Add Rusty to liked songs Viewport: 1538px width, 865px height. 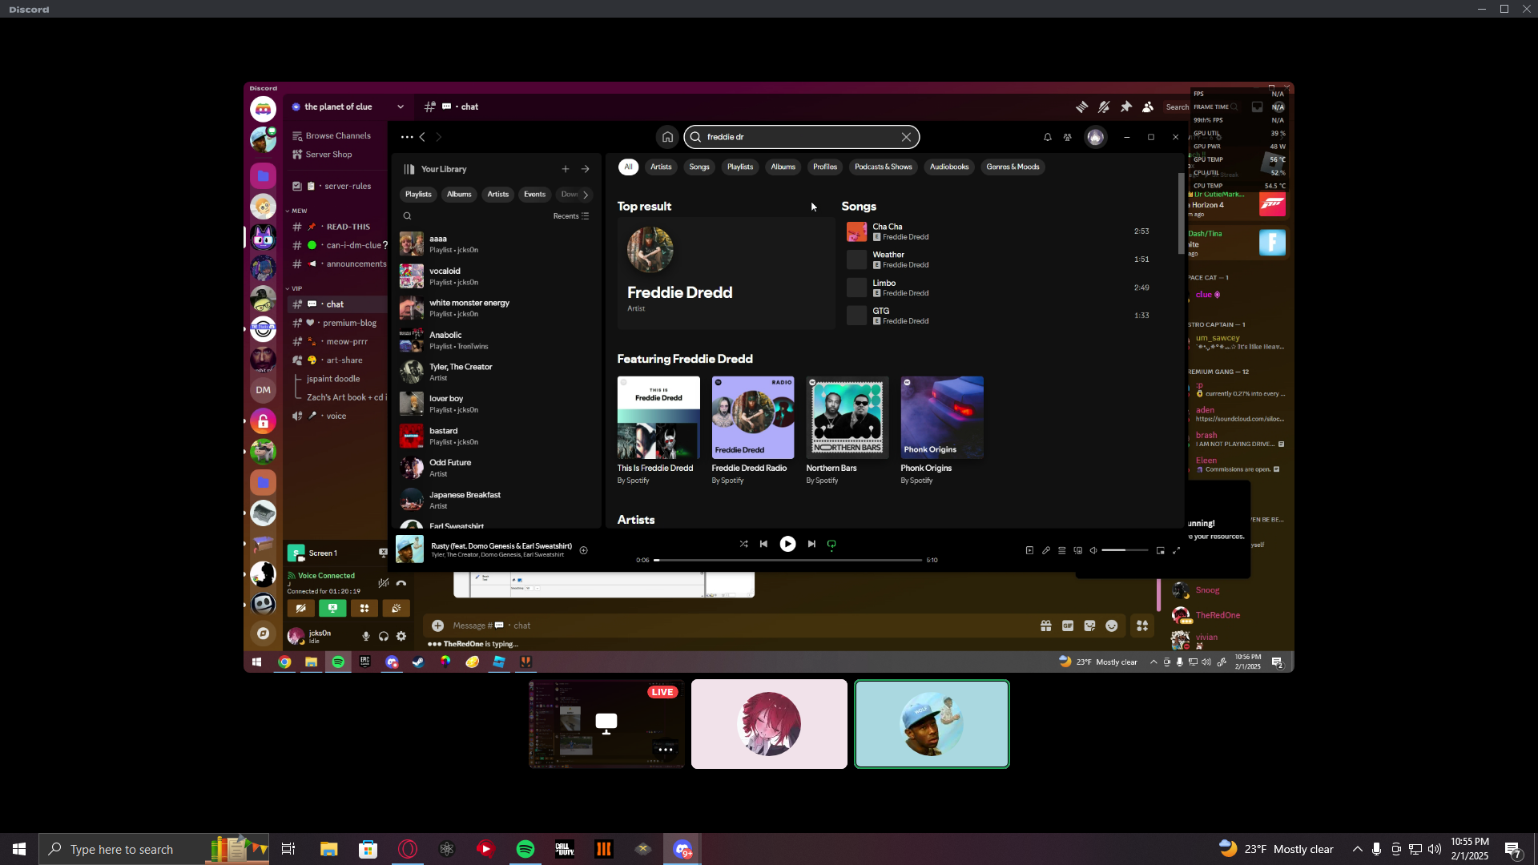584,550
